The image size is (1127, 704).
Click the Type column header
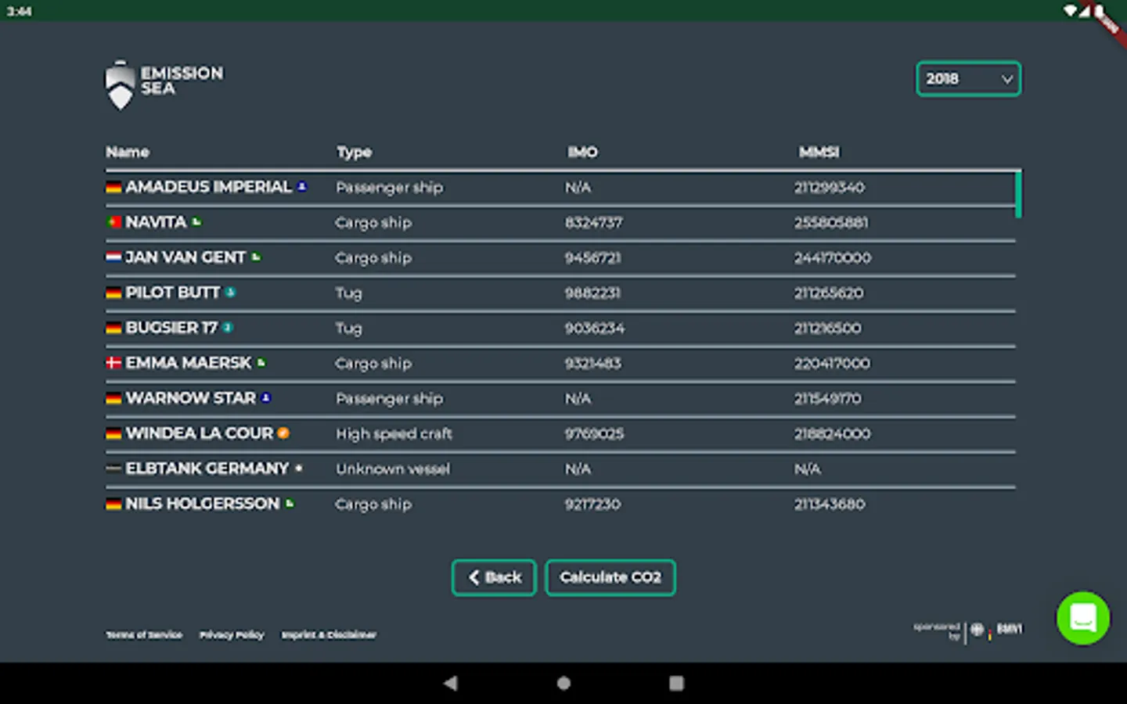click(x=354, y=152)
